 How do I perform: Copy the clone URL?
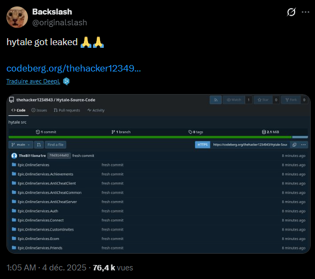coord(295,145)
